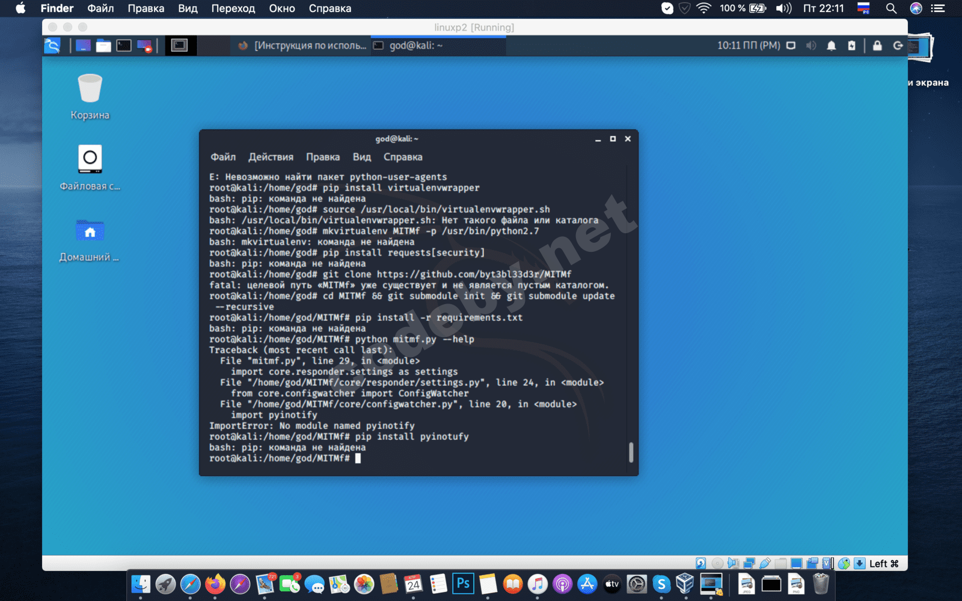Click the terminal vertical scrollbar handle

(631, 452)
